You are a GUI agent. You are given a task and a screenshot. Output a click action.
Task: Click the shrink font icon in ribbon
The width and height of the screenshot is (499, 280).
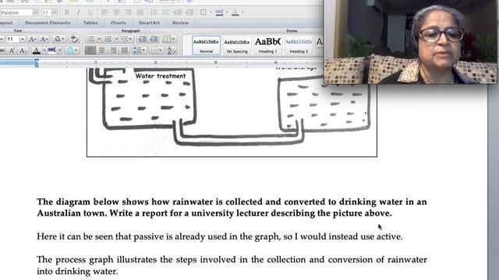(44, 39)
